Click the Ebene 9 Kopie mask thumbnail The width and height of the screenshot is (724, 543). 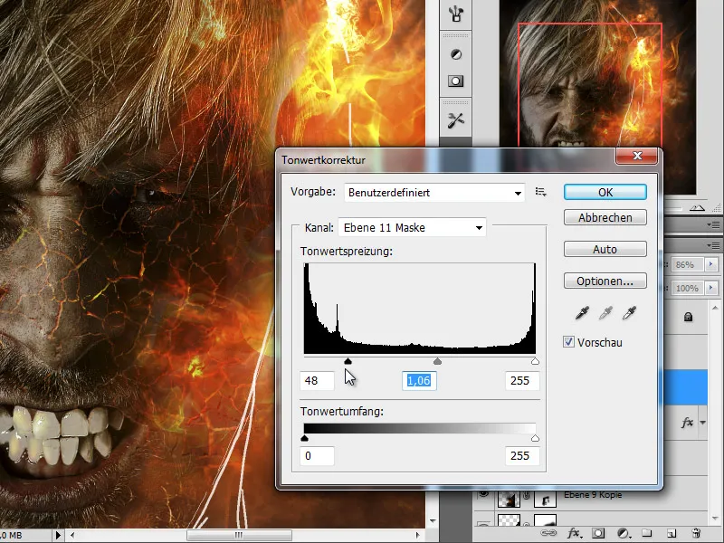(x=545, y=499)
